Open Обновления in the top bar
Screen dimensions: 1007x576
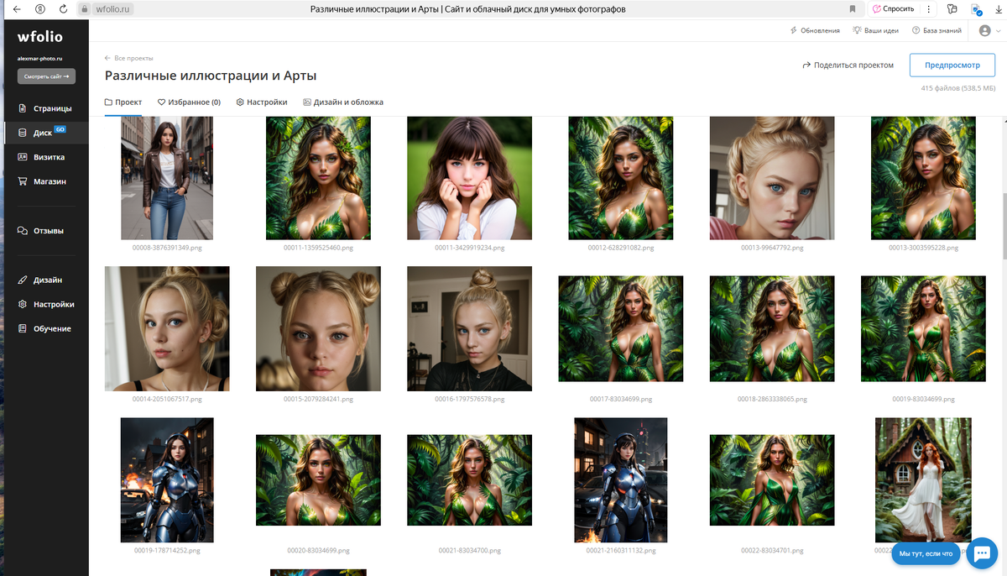point(815,30)
